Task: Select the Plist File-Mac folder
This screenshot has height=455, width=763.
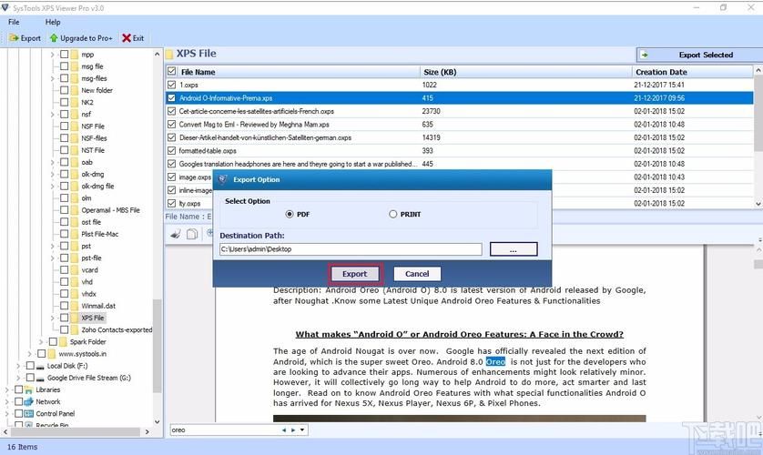Action: click(100, 234)
